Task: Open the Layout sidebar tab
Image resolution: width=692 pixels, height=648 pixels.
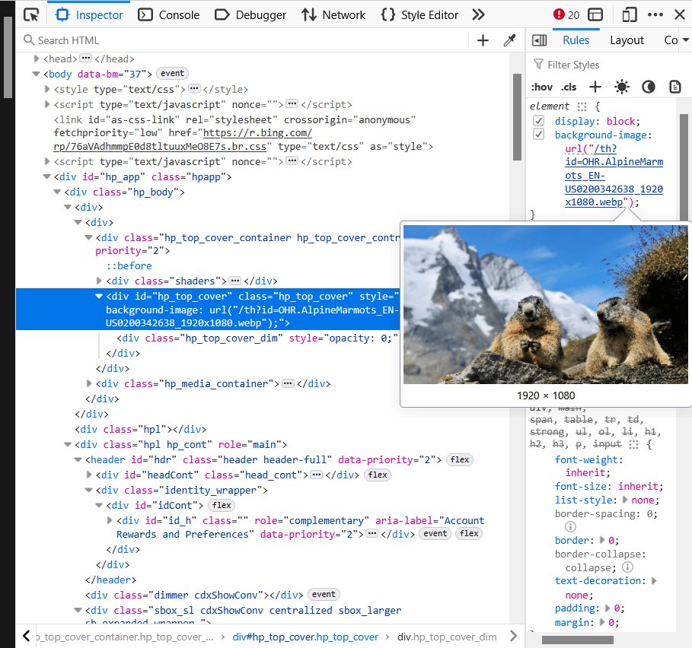Action: point(627,40)
